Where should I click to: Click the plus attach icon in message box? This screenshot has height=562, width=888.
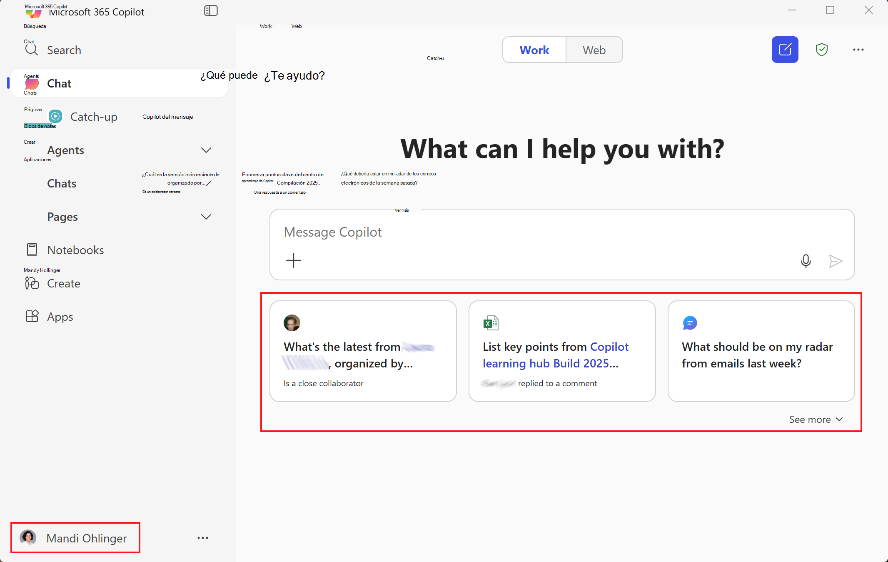(294, 260)
